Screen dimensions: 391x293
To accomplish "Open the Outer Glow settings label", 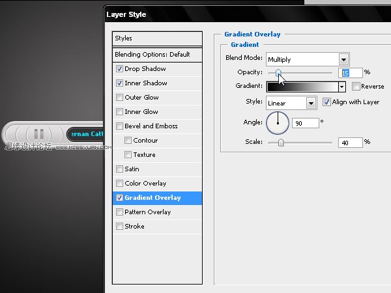I will point(141,98).
